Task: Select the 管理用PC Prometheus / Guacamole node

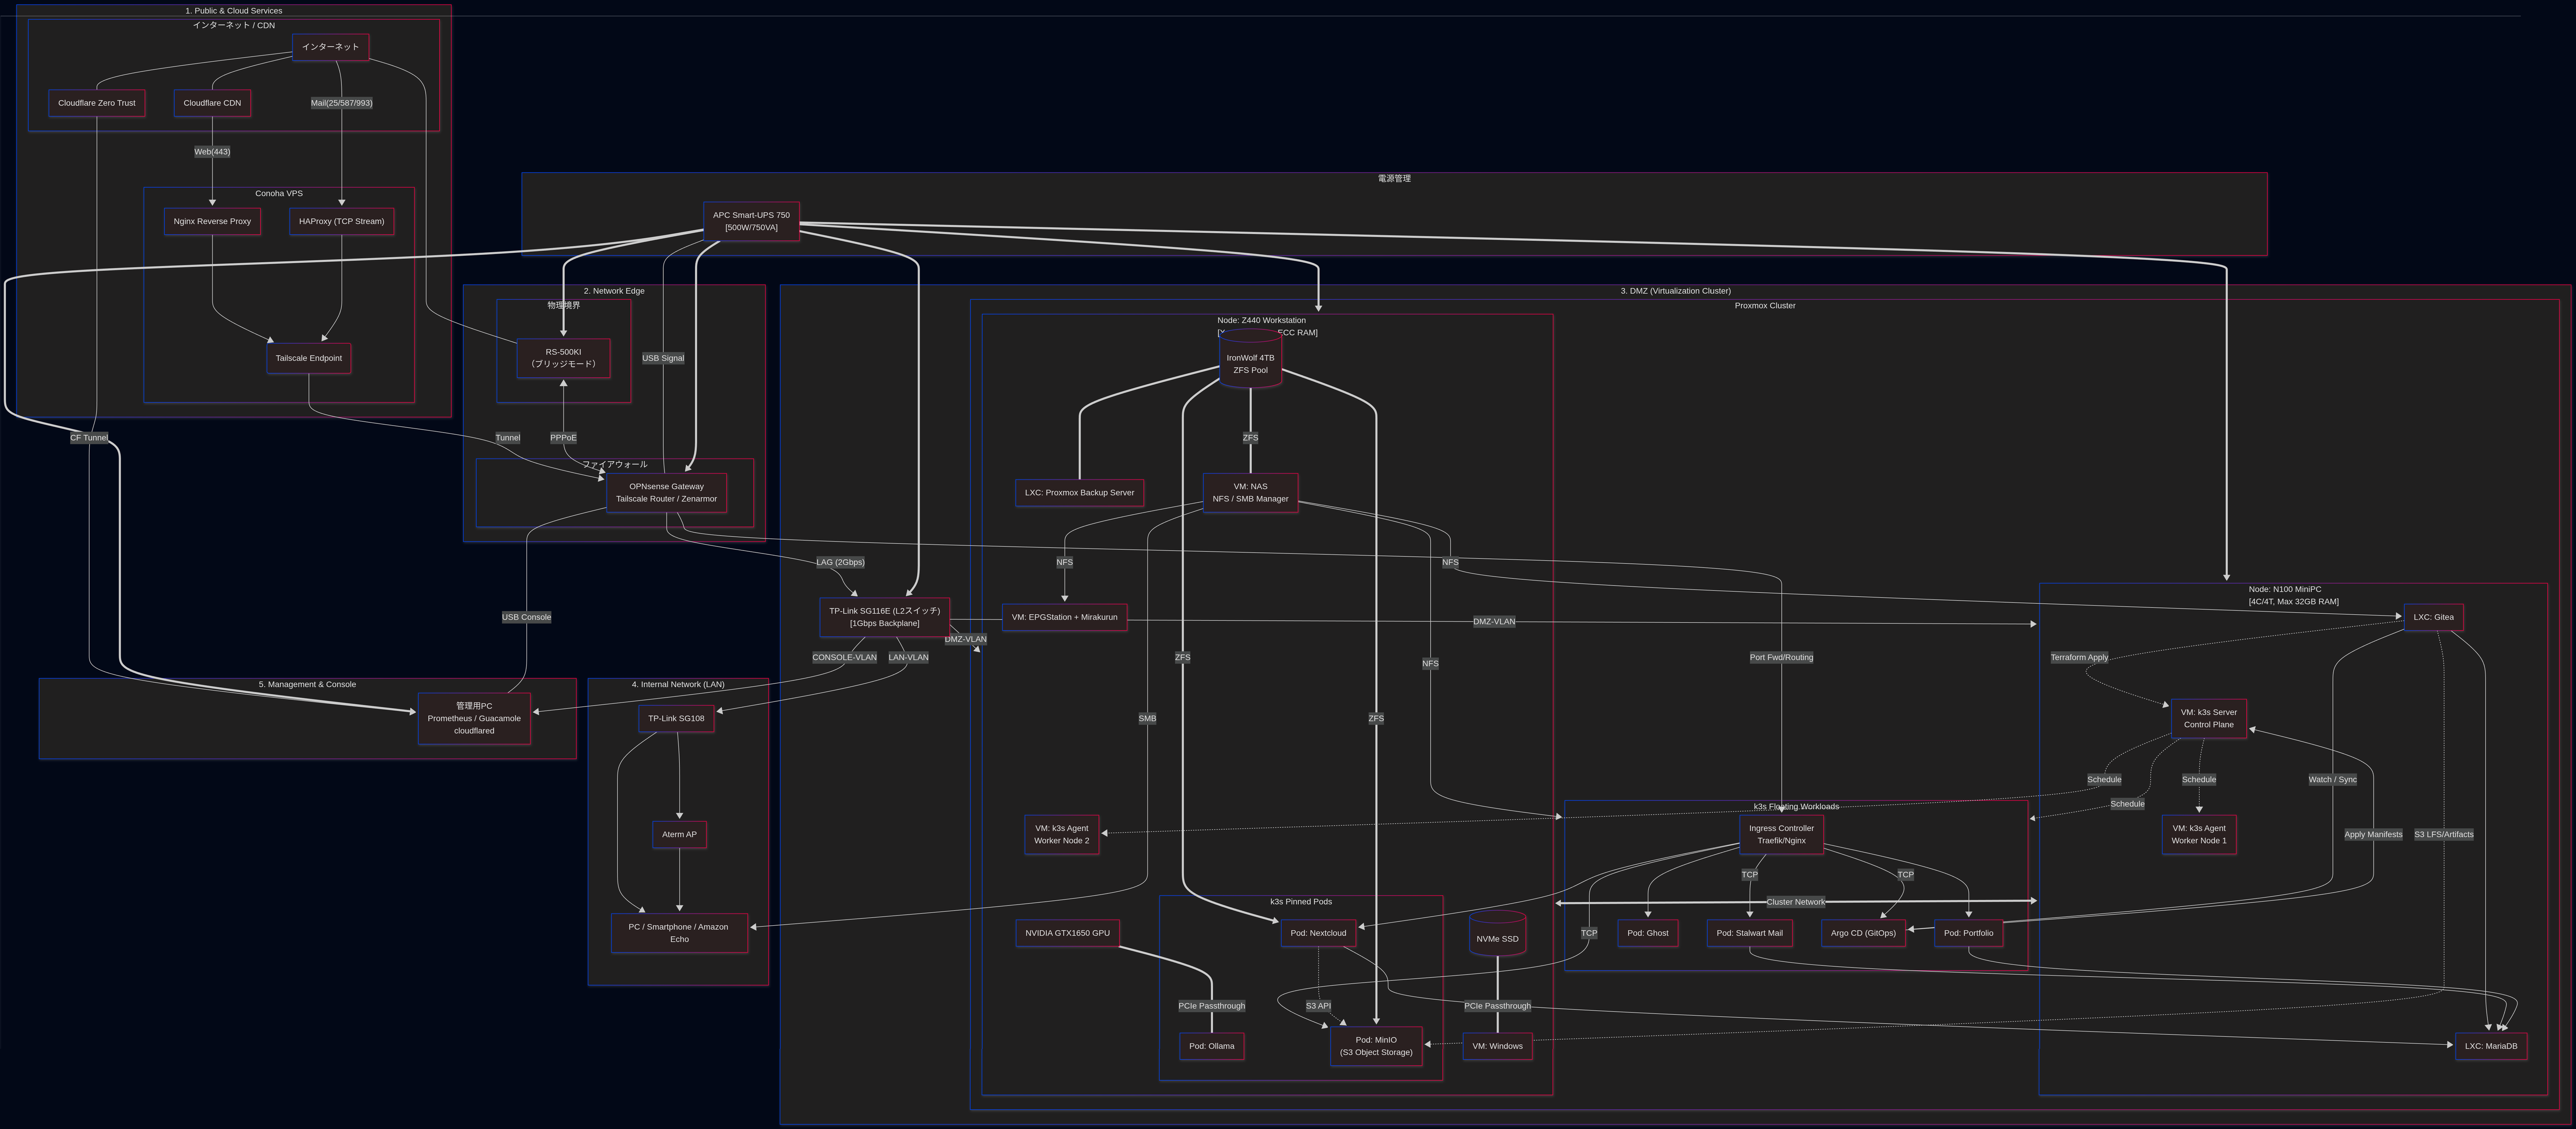Action: 474,719
